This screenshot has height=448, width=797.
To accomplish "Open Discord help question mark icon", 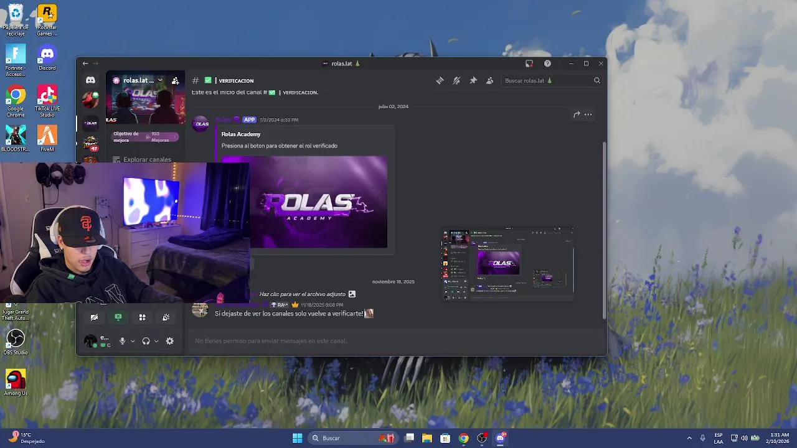I will click(547, 63).
